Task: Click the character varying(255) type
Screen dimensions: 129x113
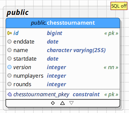Action: (x=76, y=50)
